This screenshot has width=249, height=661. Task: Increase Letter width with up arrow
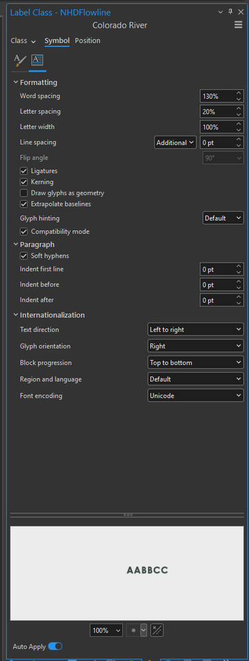pos(238,124)
